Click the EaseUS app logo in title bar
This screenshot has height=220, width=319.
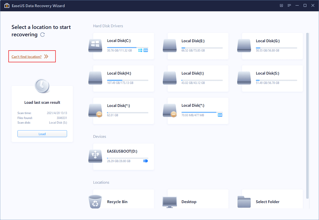pos(7,6)
